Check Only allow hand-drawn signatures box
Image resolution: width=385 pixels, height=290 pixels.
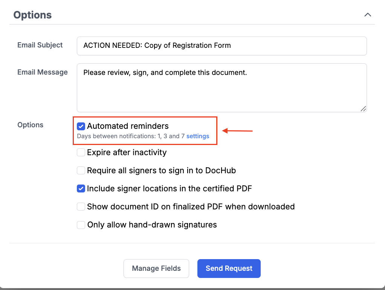81,225
